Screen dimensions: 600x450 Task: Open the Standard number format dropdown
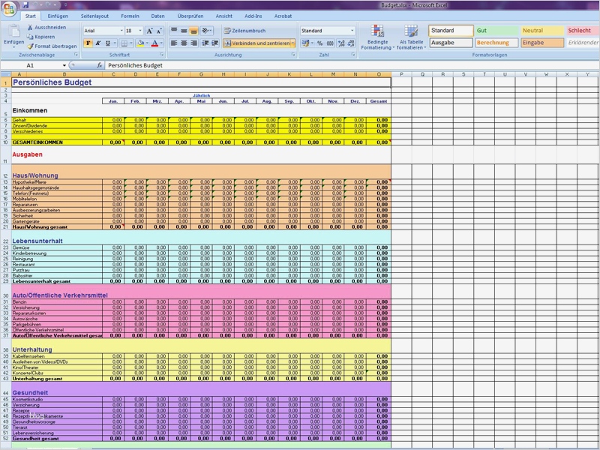pos(352,31)
